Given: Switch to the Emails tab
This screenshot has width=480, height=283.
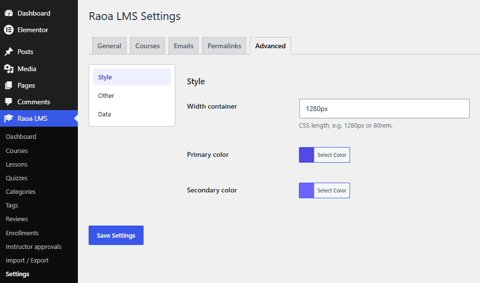Looking at the screenshot, I should pyautogui.click(x=184, y=46).
